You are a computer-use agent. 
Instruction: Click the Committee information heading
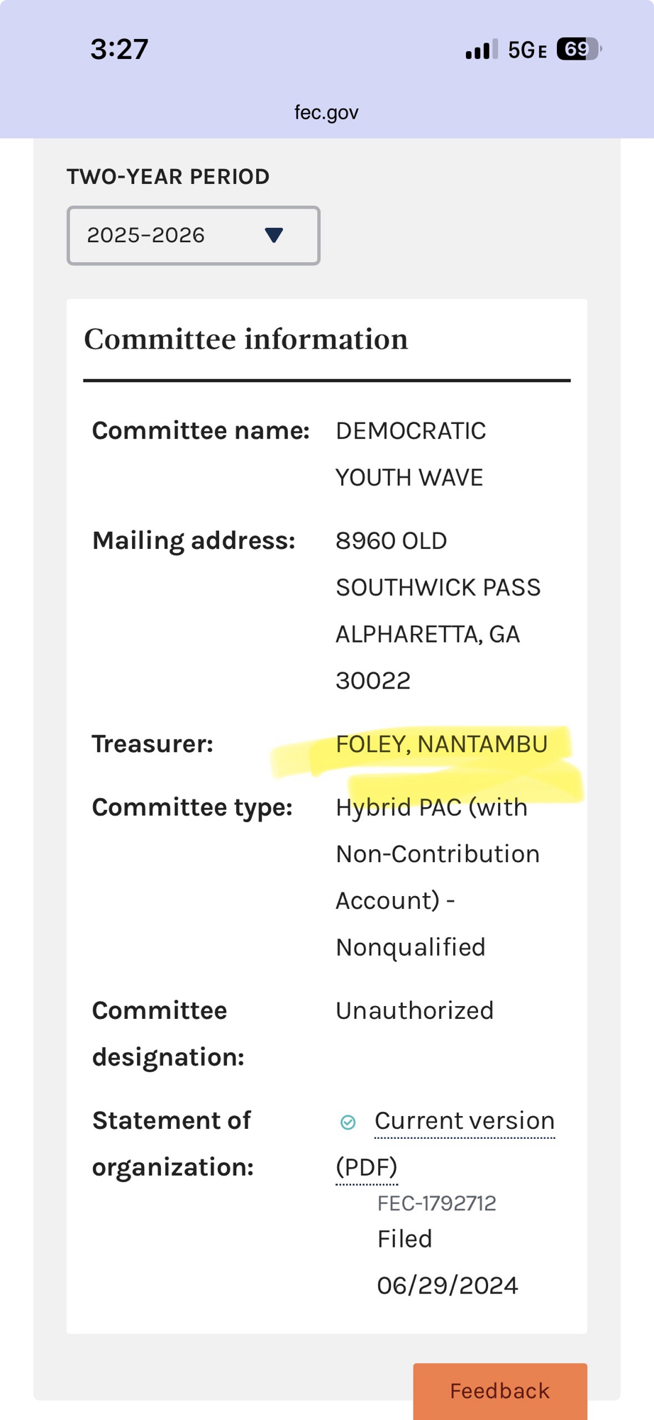point(246,339)
